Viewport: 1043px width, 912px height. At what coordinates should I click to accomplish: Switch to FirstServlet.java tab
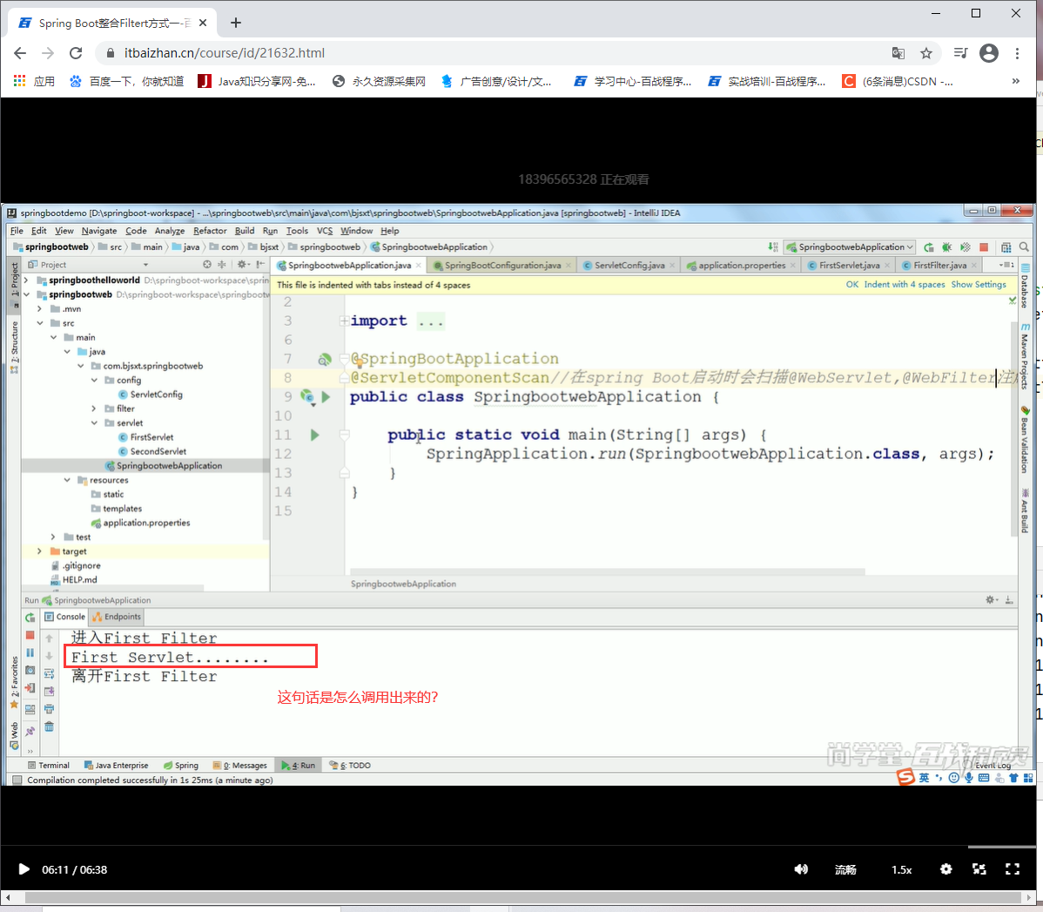pos(849,265)
